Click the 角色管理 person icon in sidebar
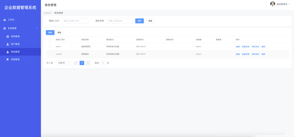 click(8, 52)
